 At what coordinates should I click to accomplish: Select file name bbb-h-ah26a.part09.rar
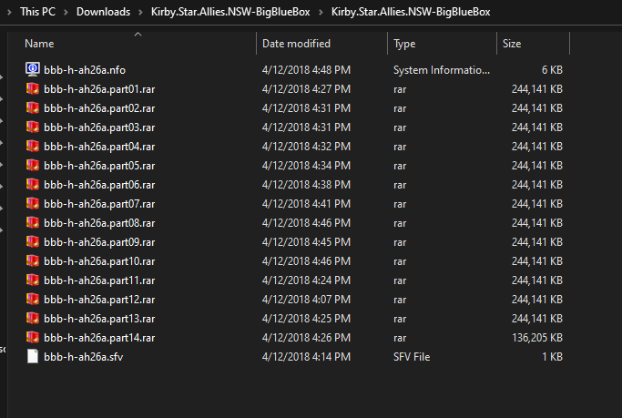tap(99, 242)
